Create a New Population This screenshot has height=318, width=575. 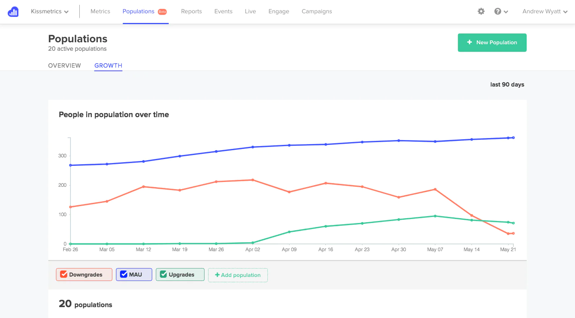[x=492, y=43]
